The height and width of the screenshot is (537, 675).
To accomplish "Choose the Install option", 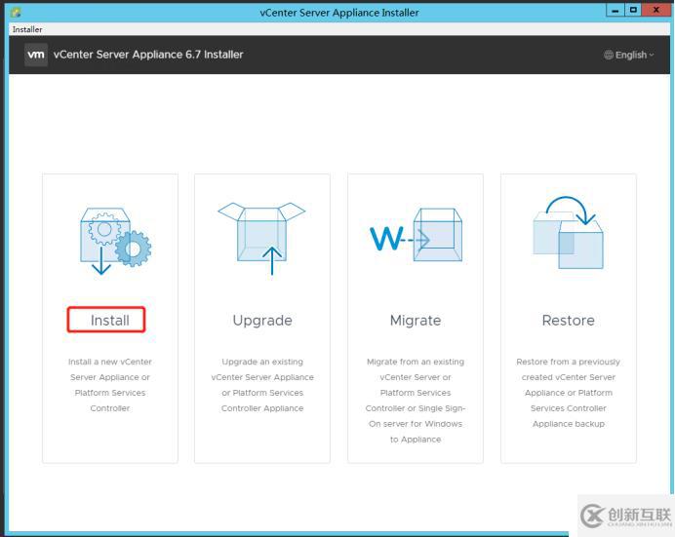I will [110, 321].
